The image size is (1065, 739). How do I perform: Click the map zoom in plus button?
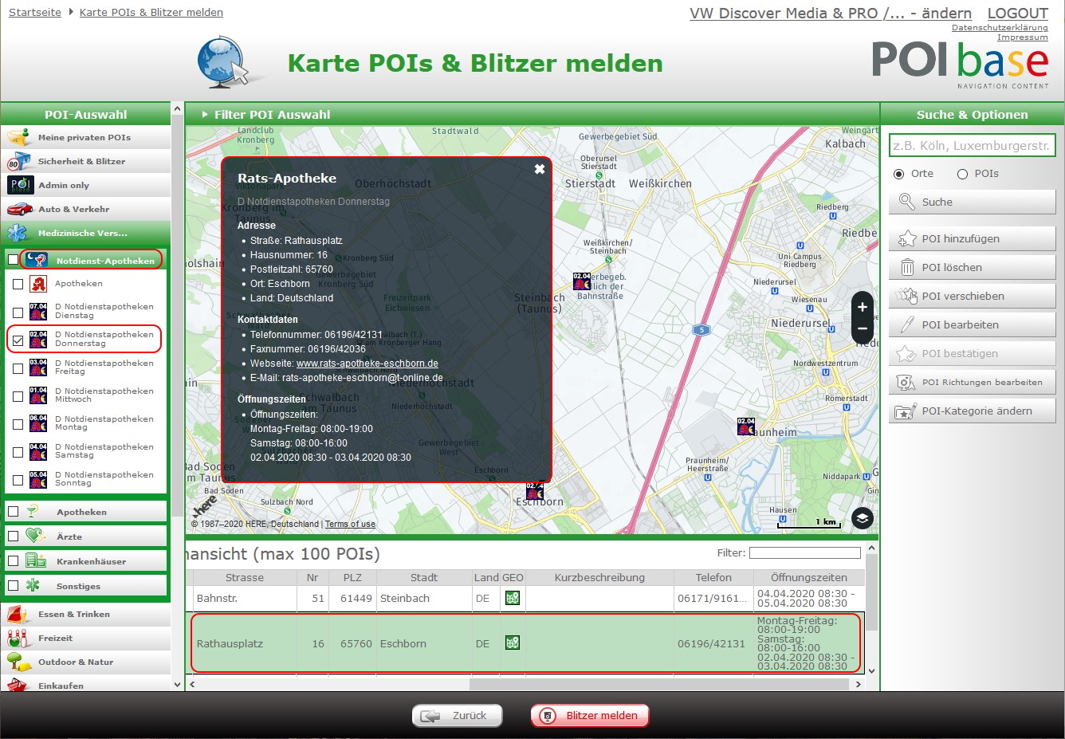coord(862,308)
